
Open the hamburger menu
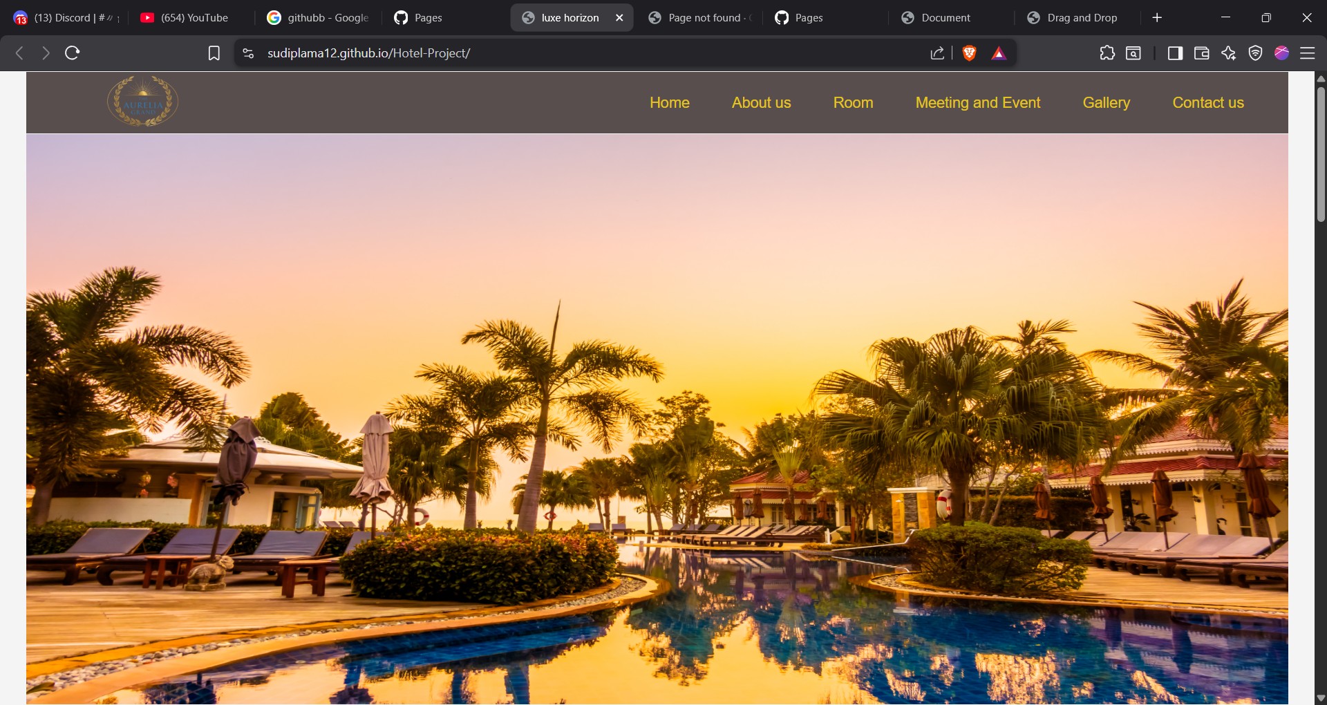click(1309, 53)
